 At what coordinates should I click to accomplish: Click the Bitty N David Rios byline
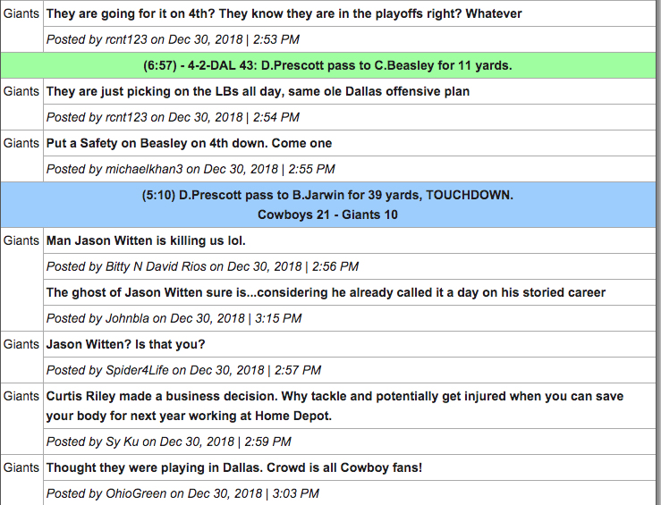click(x=202, y=266)
